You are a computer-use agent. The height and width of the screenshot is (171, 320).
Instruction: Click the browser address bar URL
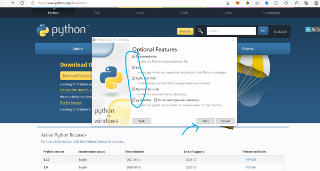[62, 3]
